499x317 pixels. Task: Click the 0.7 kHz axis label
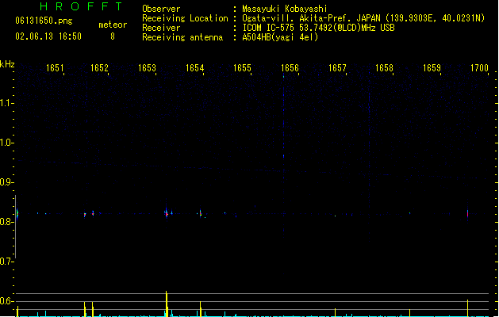[6, 262]
